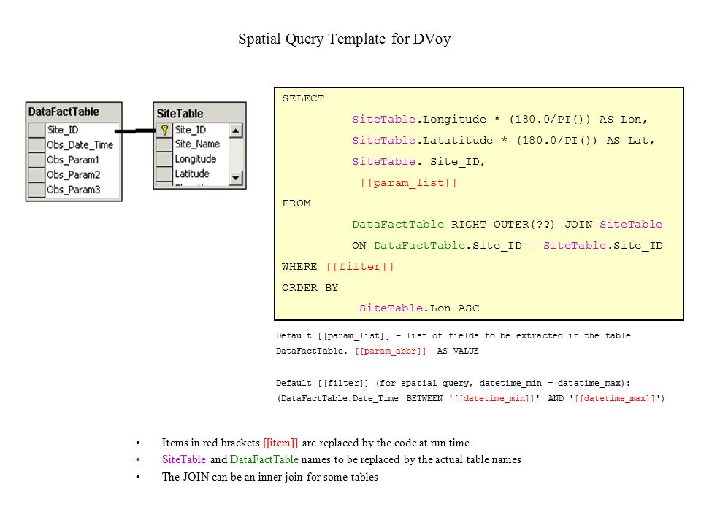
Task: Click the 'ON DataFactTable.Site_ID' line
Action: 507,246
